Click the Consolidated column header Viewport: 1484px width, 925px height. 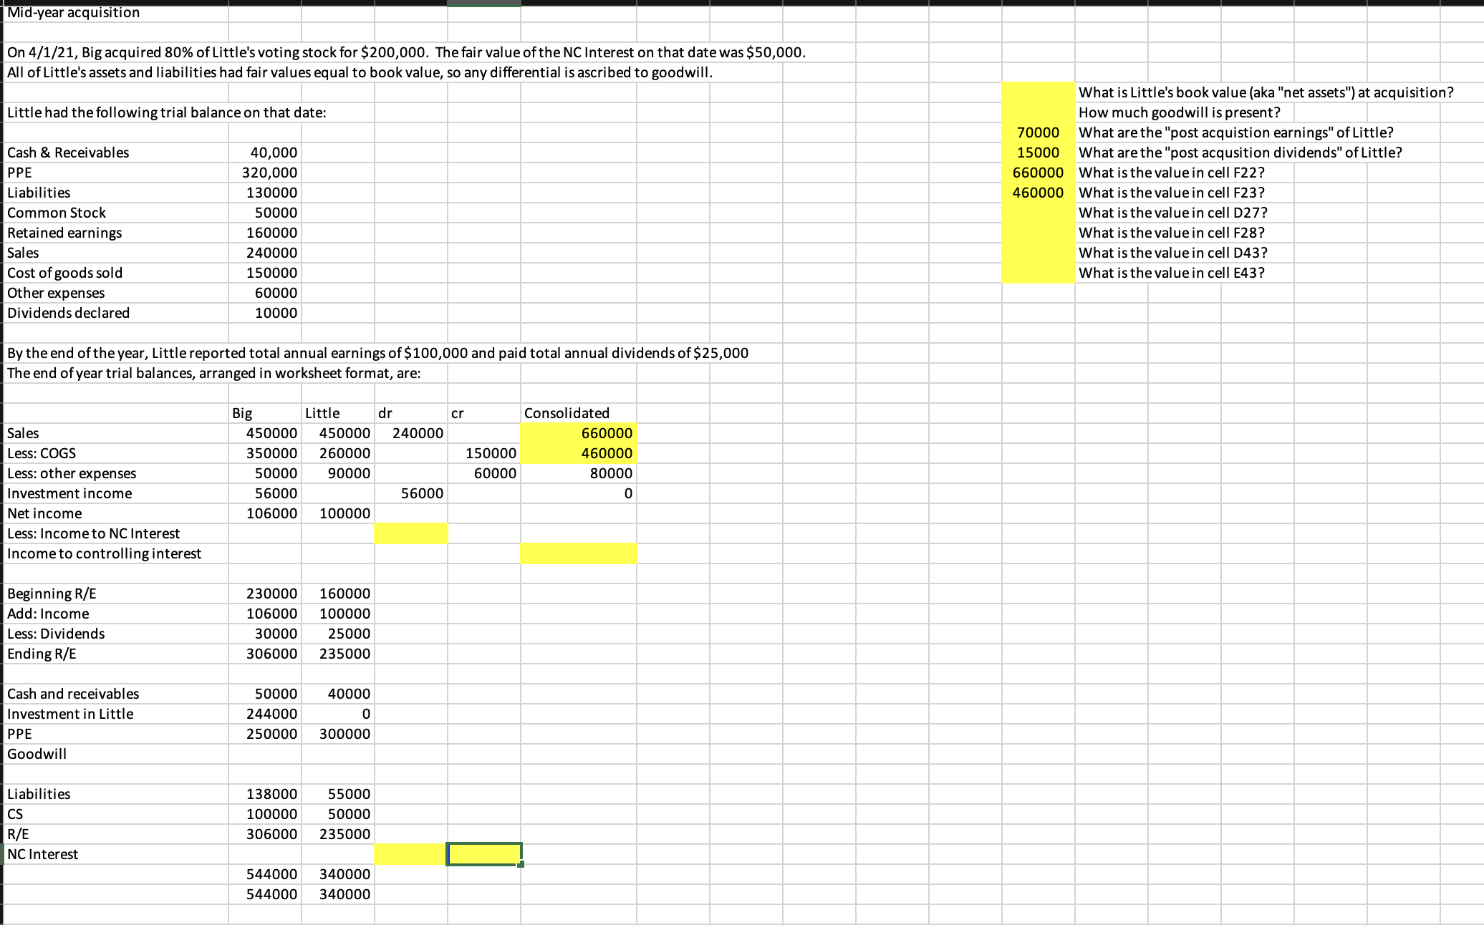567,413
